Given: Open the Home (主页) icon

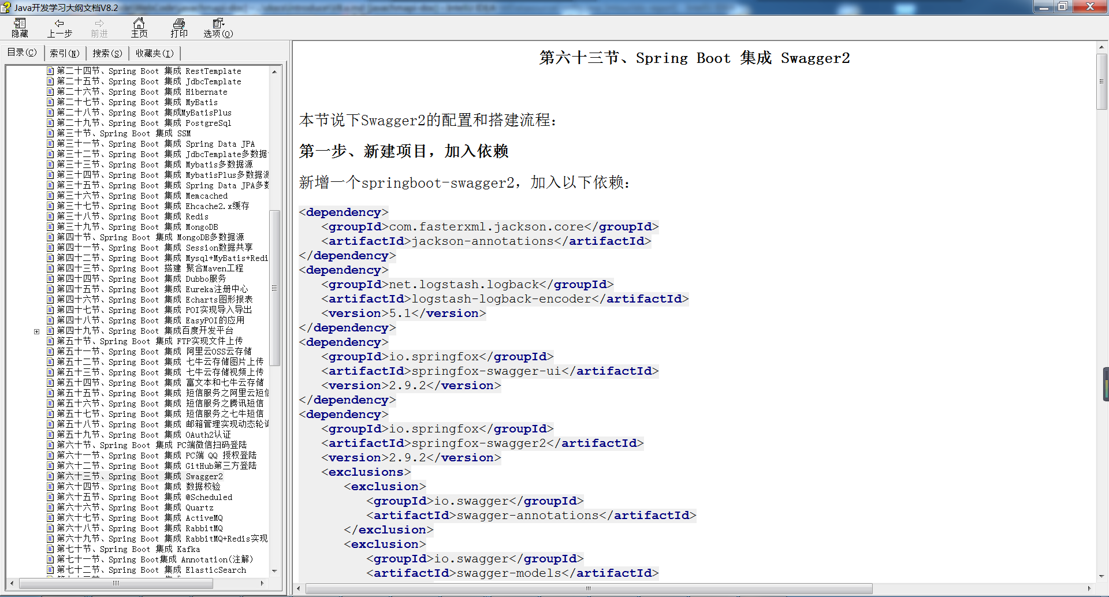Looking at the screenshot, I should coord(139,23).
